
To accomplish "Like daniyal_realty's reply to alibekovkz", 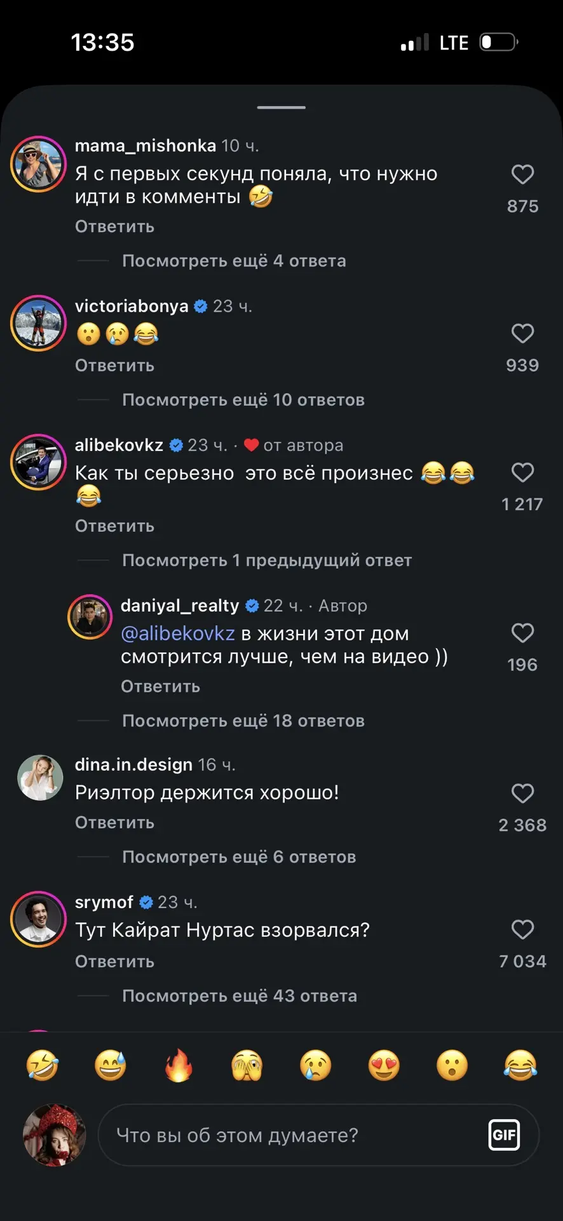I will [522, 633].
